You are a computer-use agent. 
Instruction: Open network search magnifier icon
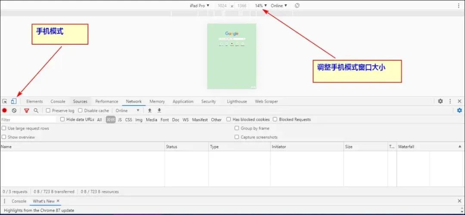36,111
